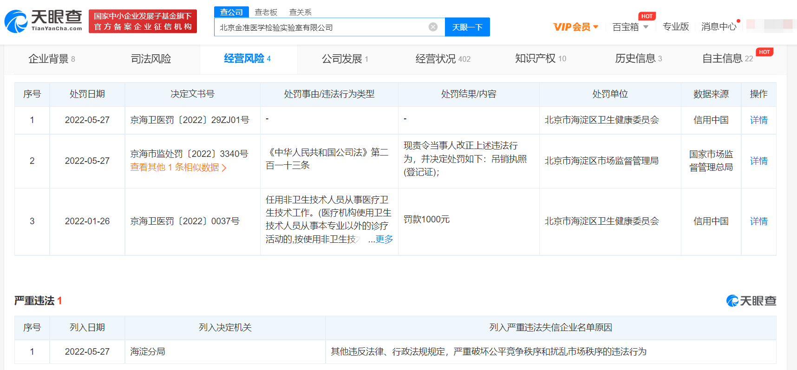This screenshot has width=797, height=370.
Task: Open the 企业背景 tab
Action: coord(52,59)
